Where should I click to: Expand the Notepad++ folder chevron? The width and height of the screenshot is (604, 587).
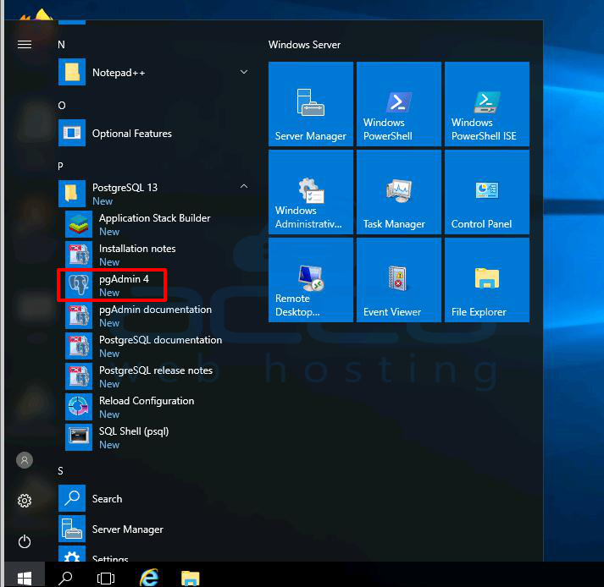(x=244, y=72)
